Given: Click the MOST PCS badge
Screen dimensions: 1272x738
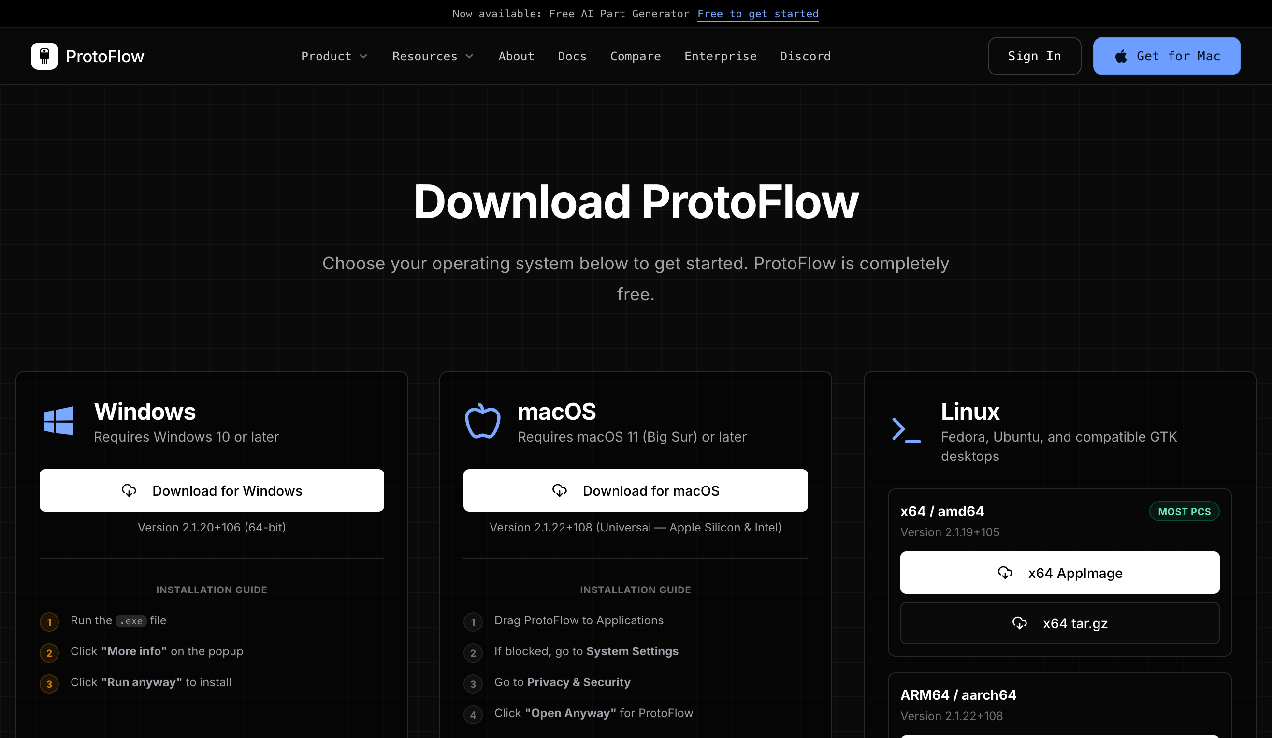Looking at the screenshot, I should coord(1184,511).
